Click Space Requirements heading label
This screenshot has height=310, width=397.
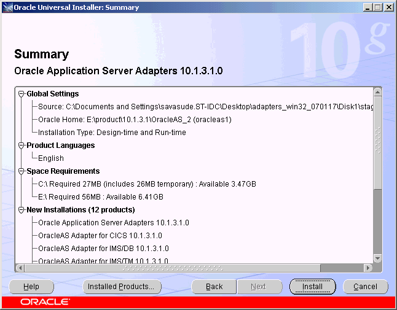point(63,171)
